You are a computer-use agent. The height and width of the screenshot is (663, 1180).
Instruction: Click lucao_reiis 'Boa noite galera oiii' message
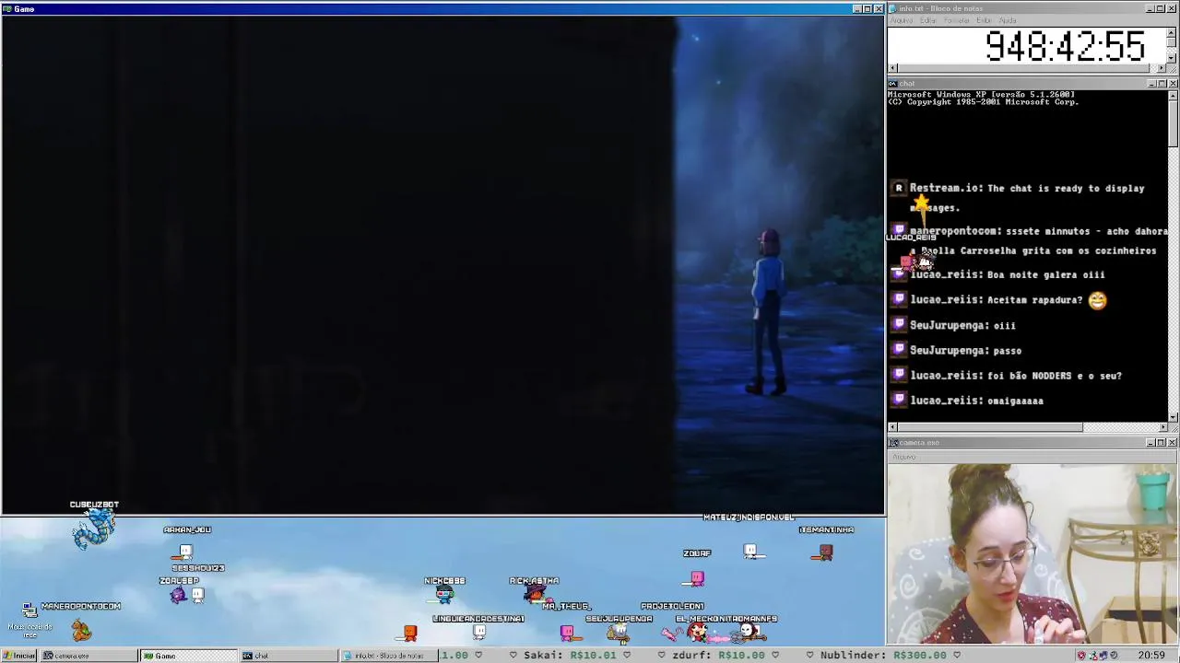point(1007,274)
